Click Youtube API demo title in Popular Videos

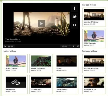pos(91,22)
